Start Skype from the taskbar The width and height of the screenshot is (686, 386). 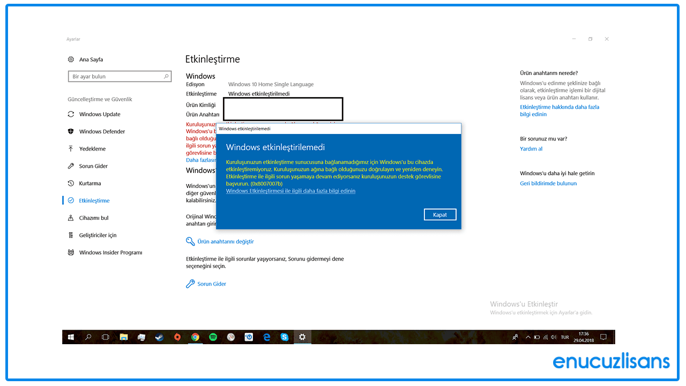coord(285,337)
